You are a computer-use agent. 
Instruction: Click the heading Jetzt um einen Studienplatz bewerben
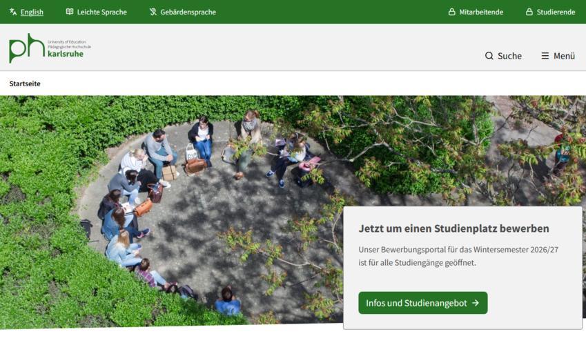(x=453, y=228)
